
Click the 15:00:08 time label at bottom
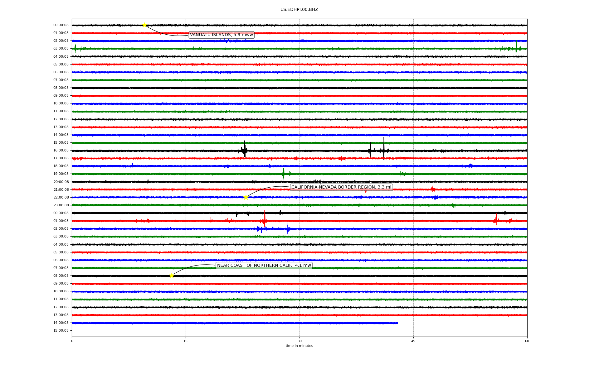[x=61, y=331]
